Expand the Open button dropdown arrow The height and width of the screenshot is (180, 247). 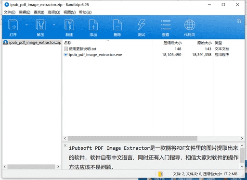click(26, 24)
